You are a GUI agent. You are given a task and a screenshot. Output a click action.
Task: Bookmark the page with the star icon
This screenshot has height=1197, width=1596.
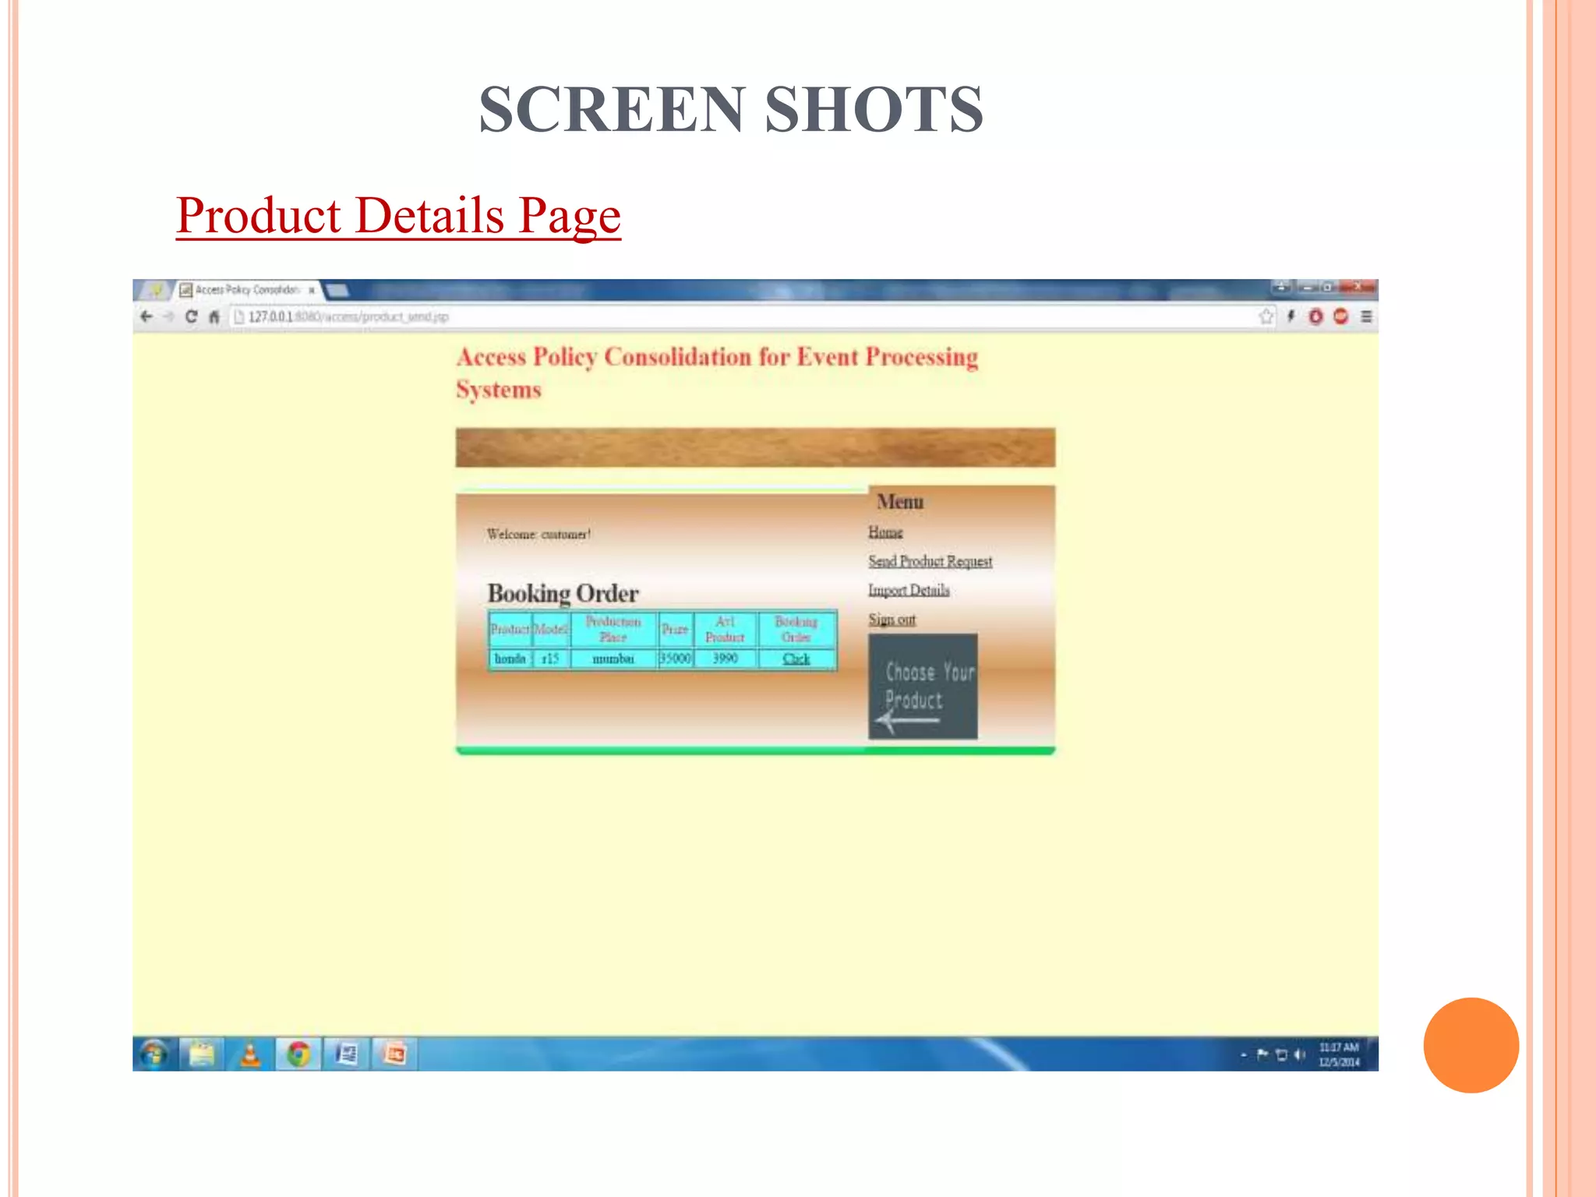(x=1266, y=316)
